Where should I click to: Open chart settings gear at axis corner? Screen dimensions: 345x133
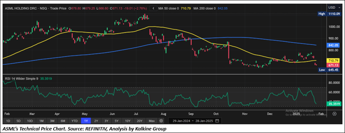pyautogui.click(x=334, y=114)
